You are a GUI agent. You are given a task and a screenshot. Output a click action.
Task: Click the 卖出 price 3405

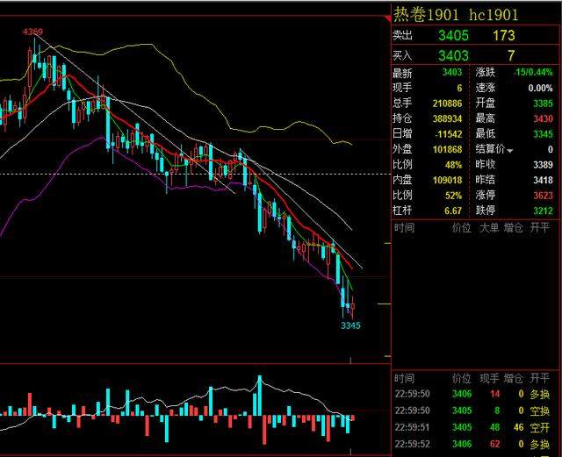pos(453,35)
